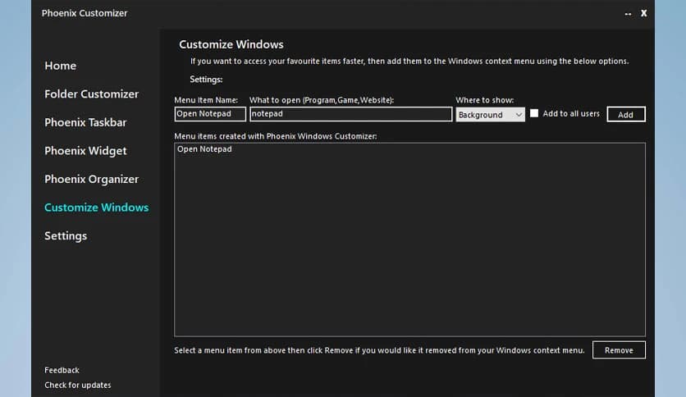Click the Add button
Viewport: 686px width, 397px height.
click(x=625, y=115)
